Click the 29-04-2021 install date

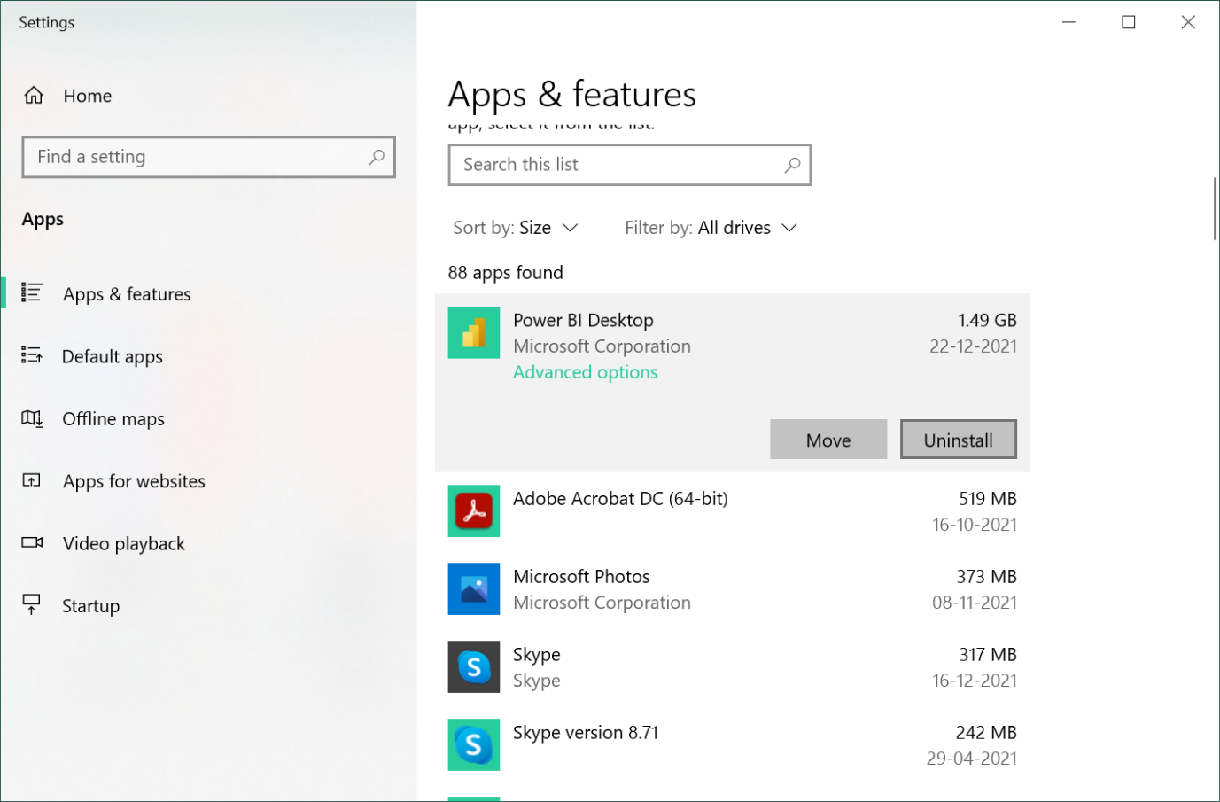972,759
